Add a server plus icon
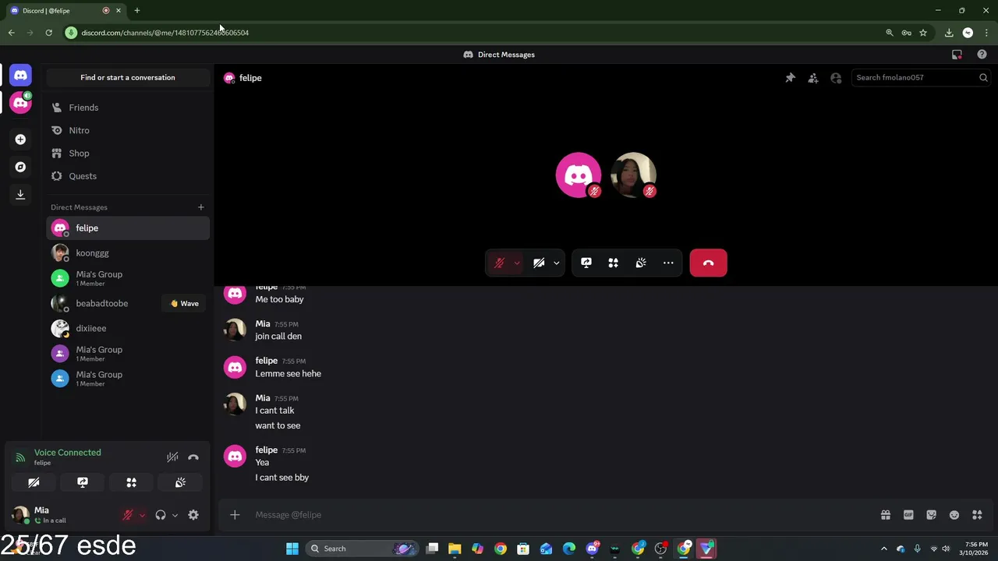The height and width of the screenshot is (561, 998). coord(20,139)
